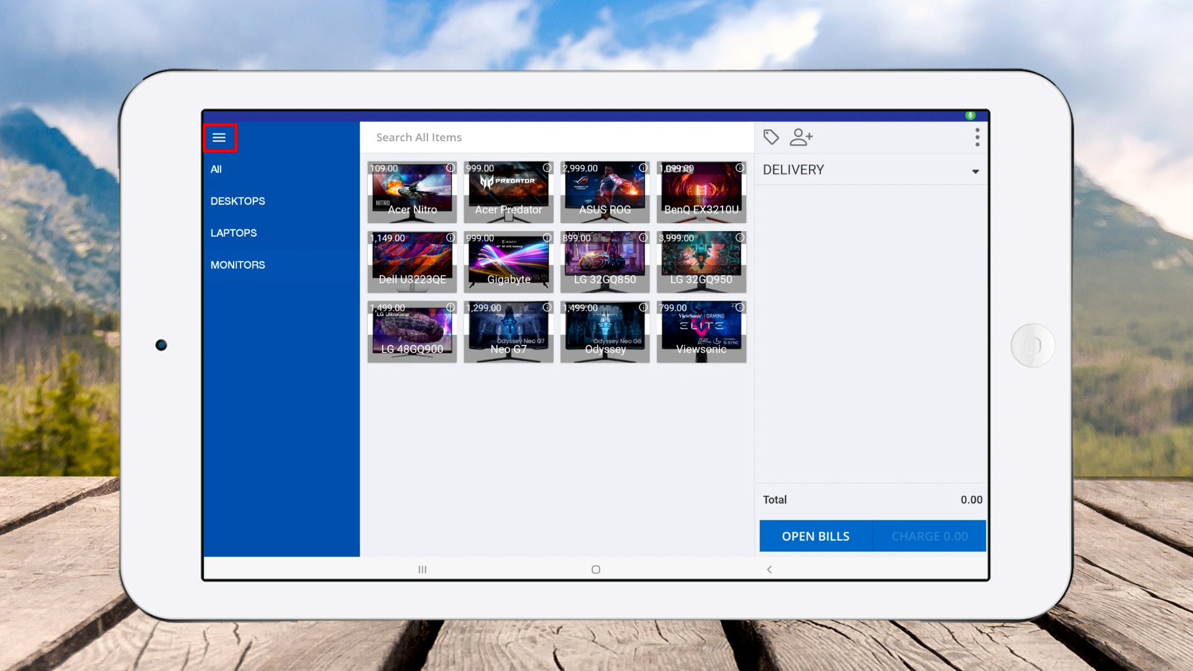Click the discount tag icon

point(771,137)
